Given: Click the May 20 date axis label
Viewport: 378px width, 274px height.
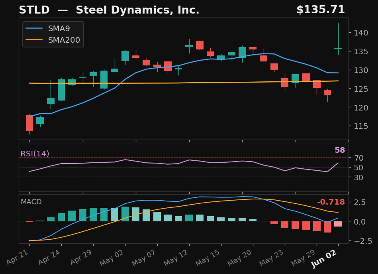Looking at the screenshot, I should click(240, 258).
